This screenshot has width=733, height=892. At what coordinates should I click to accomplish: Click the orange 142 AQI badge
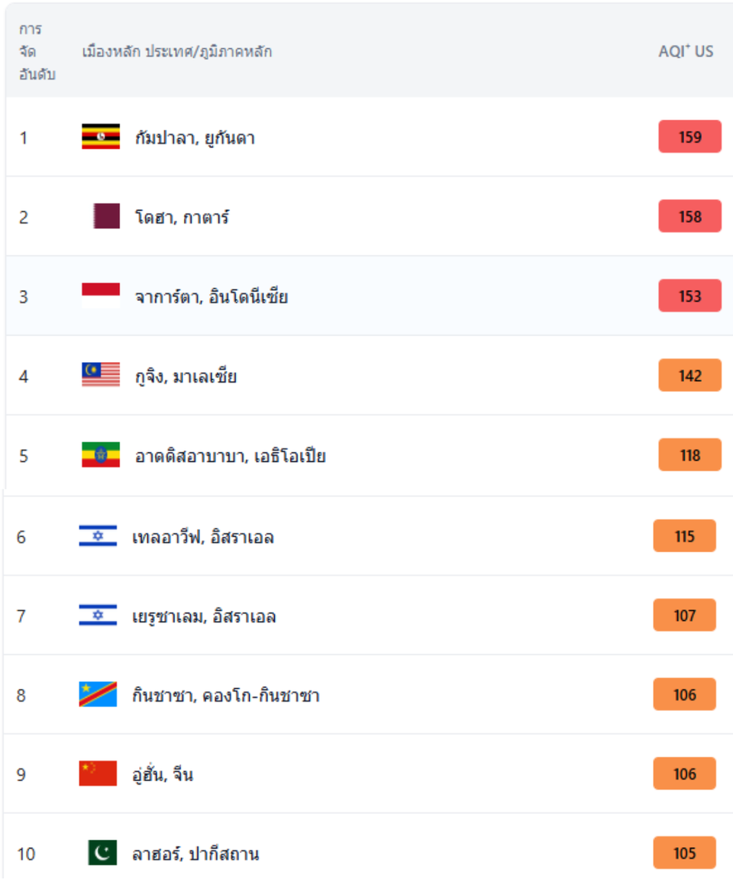pos(689,376)
